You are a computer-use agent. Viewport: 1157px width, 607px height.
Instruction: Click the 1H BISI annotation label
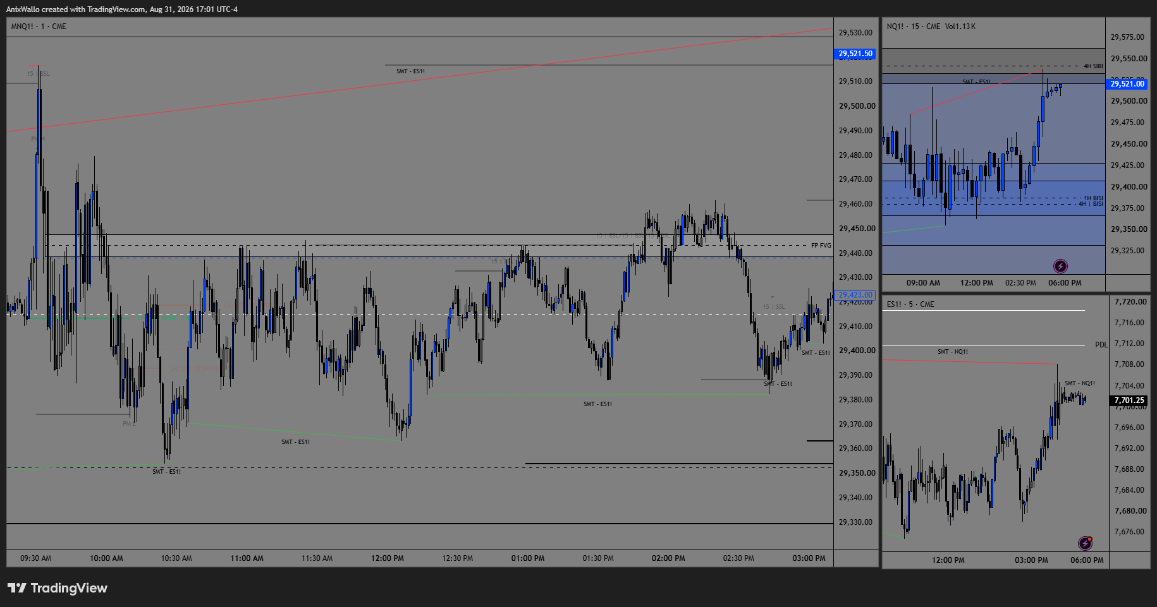click(1093, 198)
